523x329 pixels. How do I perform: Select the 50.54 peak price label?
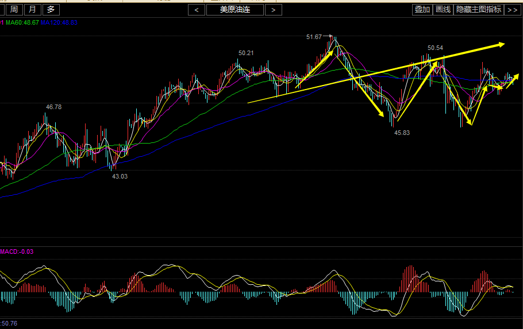[x=436, y=48]
